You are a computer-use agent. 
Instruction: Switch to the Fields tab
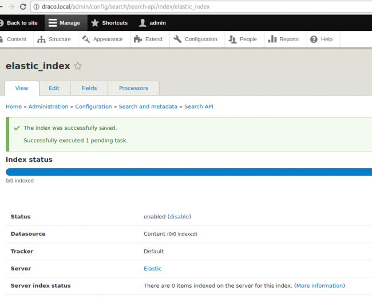(x=89, y=88)
